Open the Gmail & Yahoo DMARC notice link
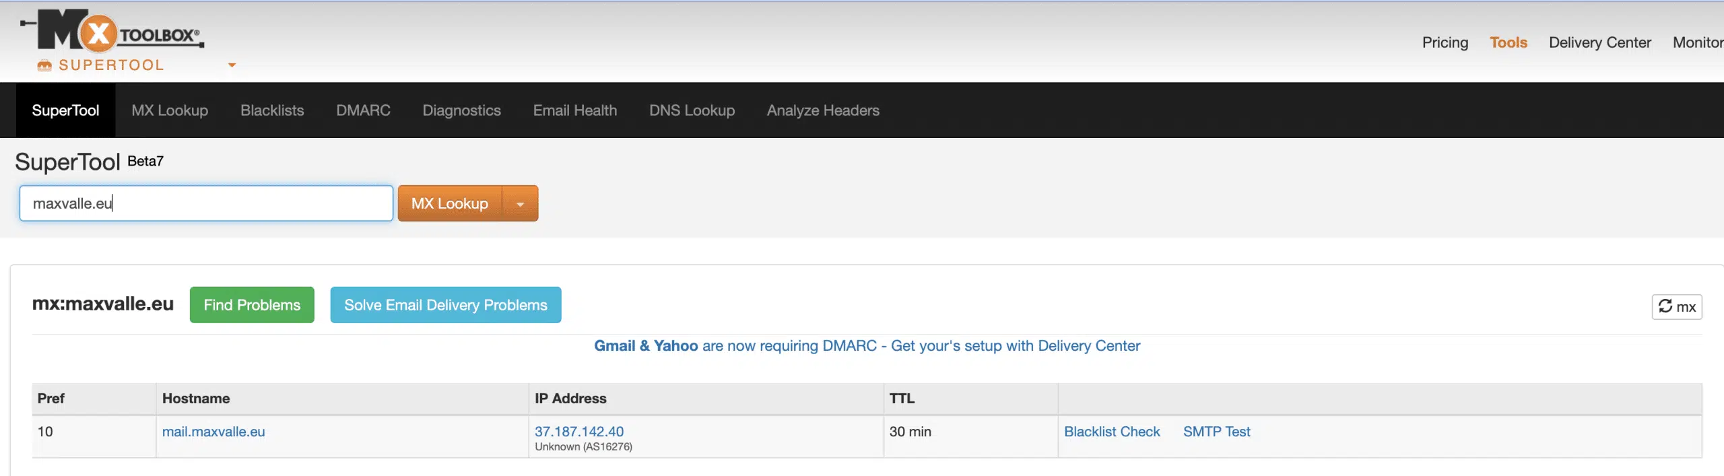The width and height of the screenshot is (1724, 476). pos(867,346)
